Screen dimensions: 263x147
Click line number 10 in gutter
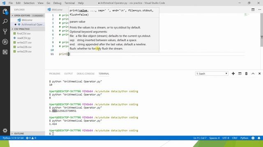[x=52, y=50]
